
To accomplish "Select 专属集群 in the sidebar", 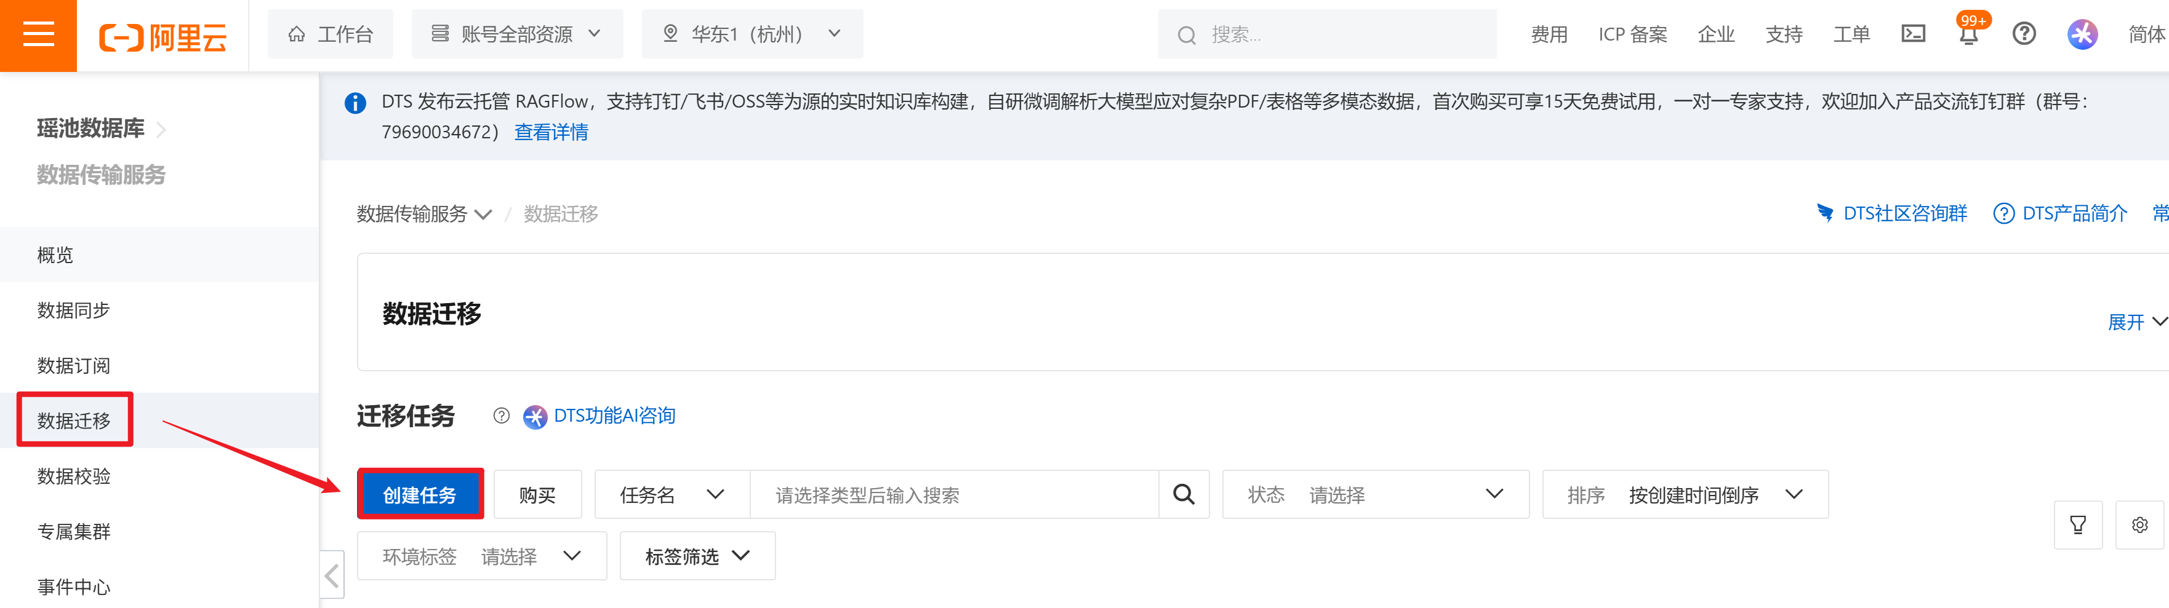I will tap(159, 532).
